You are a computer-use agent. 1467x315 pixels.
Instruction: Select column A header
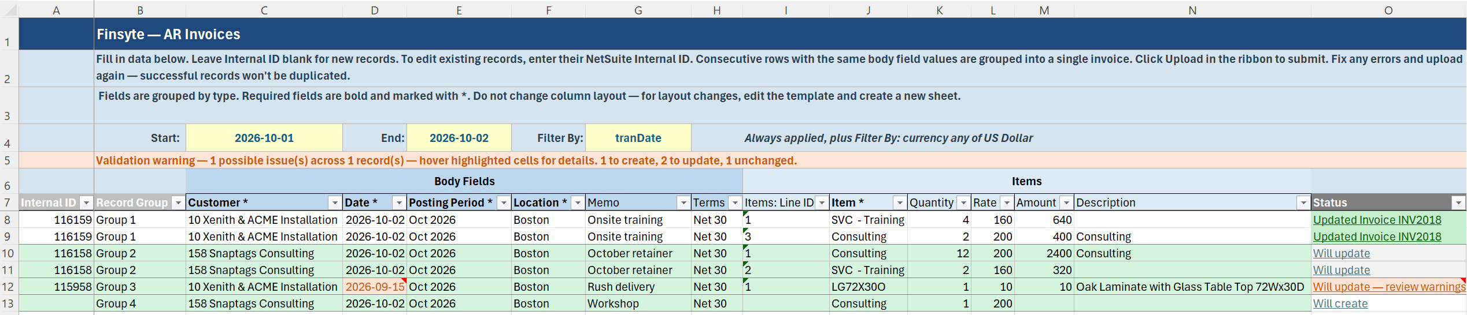click(56, 10)
